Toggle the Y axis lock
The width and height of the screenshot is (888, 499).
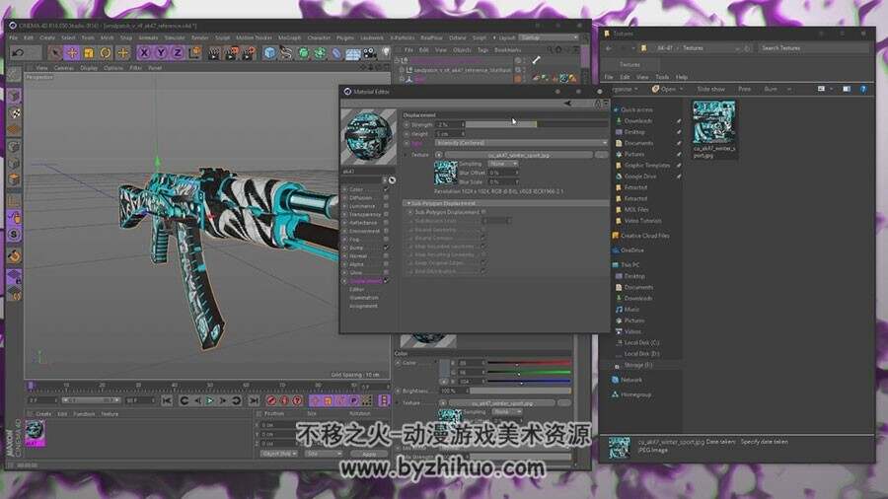pos(161,53)
